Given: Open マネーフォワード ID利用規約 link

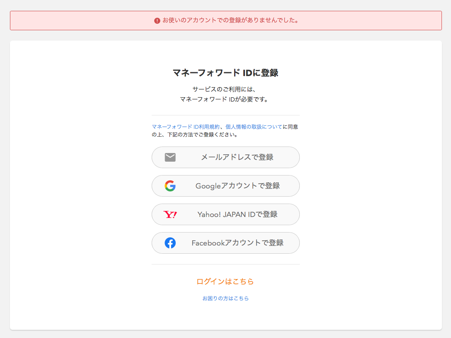Looking at the screenshot, I should point(186,127).
